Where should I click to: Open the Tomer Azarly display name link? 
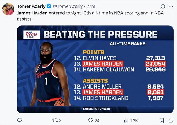coord(31,6)
